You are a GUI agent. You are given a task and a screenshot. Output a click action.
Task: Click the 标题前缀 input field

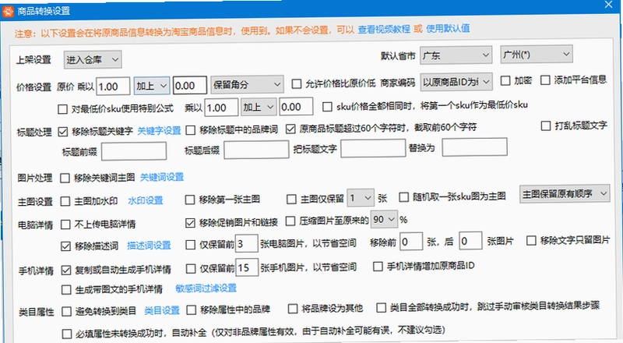pos(134,151)
